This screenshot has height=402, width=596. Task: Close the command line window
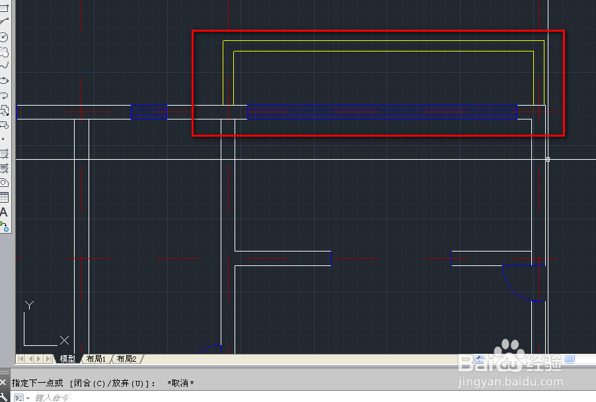[x=3, y=382]
